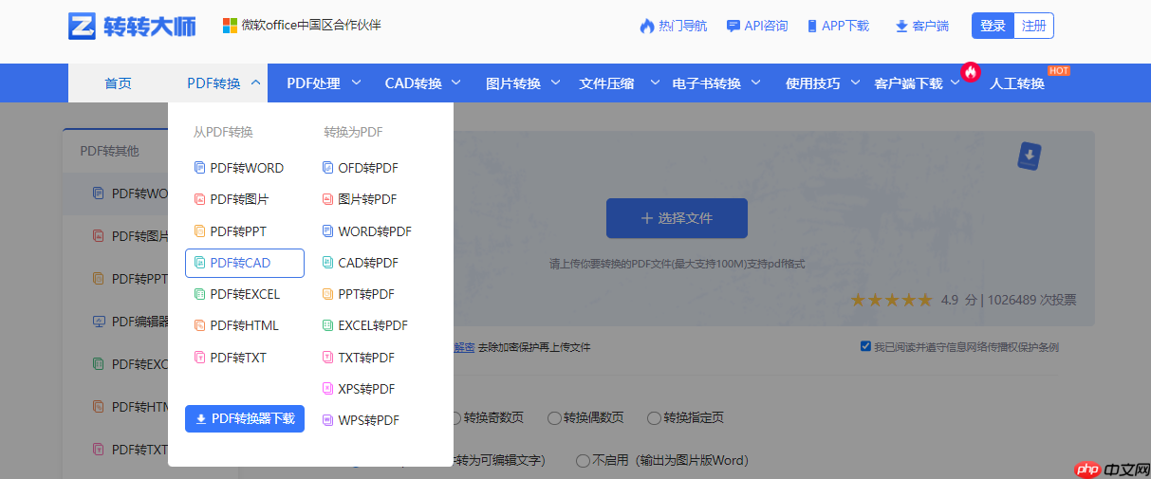Click the 登录 button
Viewport: 1151px width, 479px height.
993,26
